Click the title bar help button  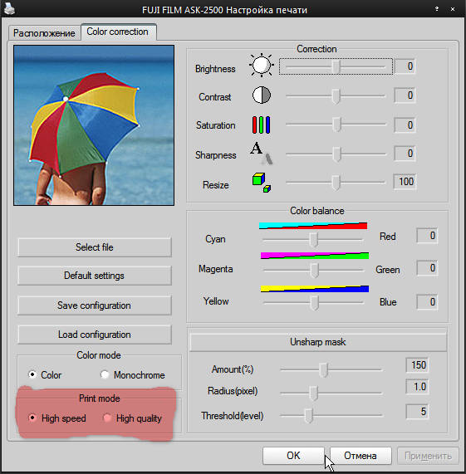437,9
